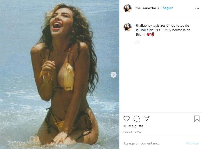Open the three-dot more options menu
202x149 pixels.
tap(197, 8)
